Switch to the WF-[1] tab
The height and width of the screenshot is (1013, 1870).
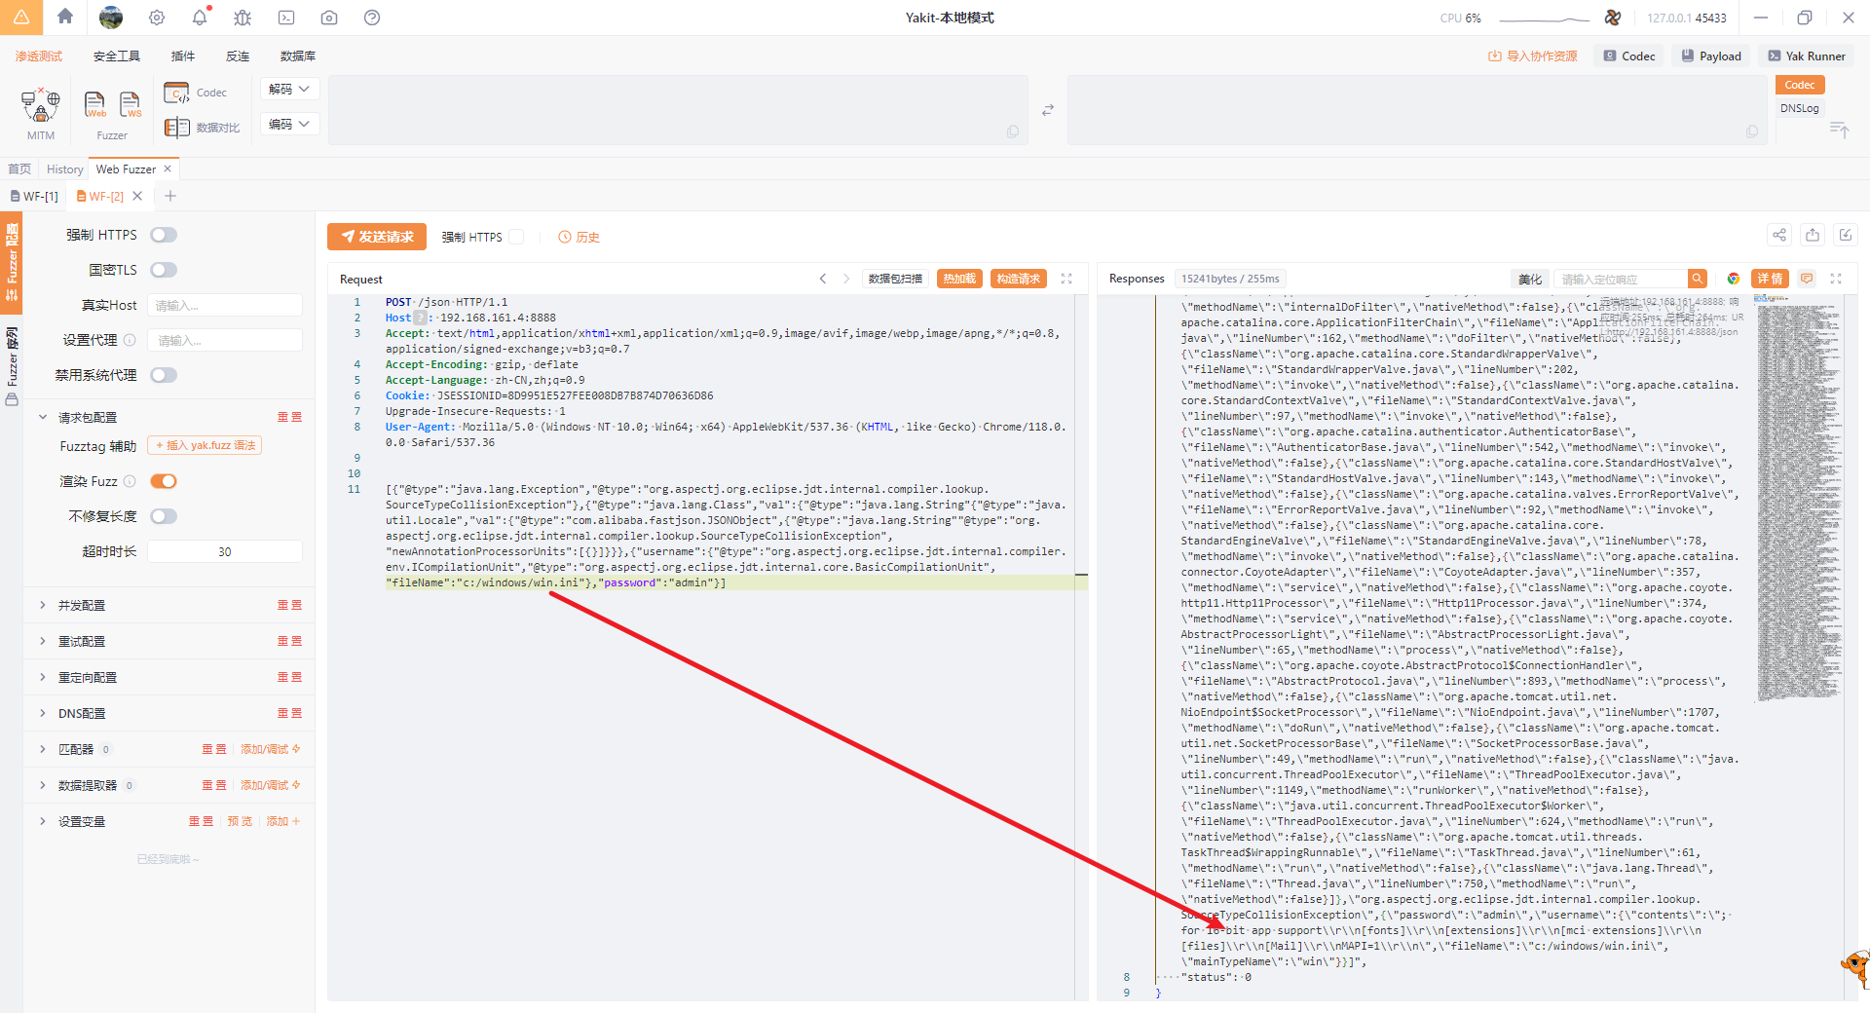[35, 196]
